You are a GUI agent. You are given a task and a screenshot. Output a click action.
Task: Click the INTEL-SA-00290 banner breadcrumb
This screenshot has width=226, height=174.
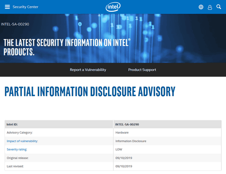[15, 24]
